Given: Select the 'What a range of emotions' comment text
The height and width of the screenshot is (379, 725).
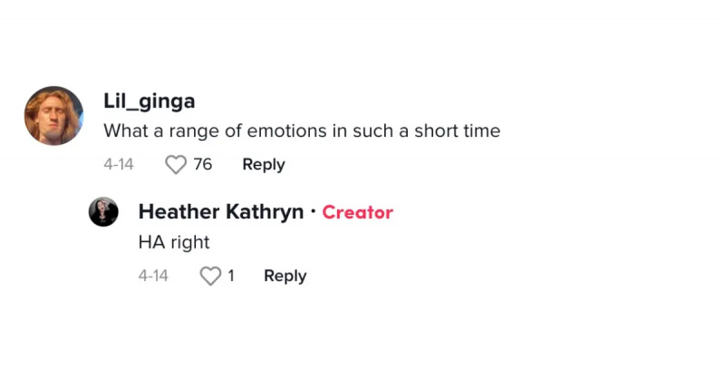Looking at the screenshot, I should (x=302, y=131).
